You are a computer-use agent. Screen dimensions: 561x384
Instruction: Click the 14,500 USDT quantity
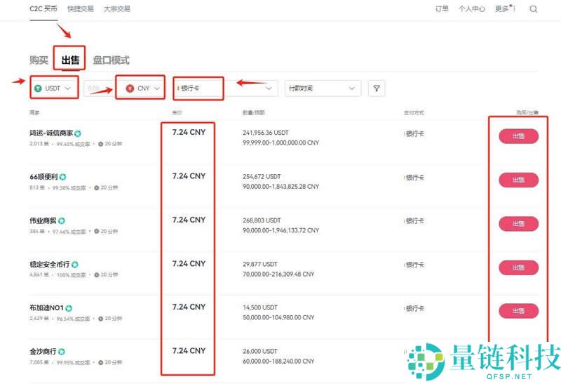pos(260,307)
